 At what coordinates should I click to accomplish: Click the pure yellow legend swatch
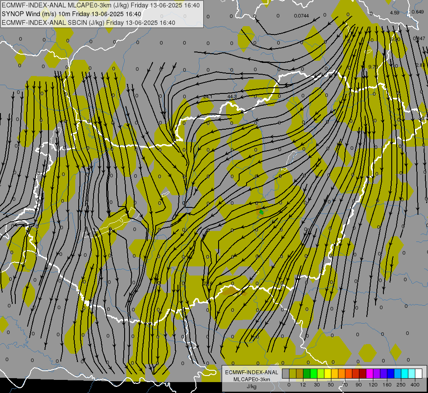[327, 373]
